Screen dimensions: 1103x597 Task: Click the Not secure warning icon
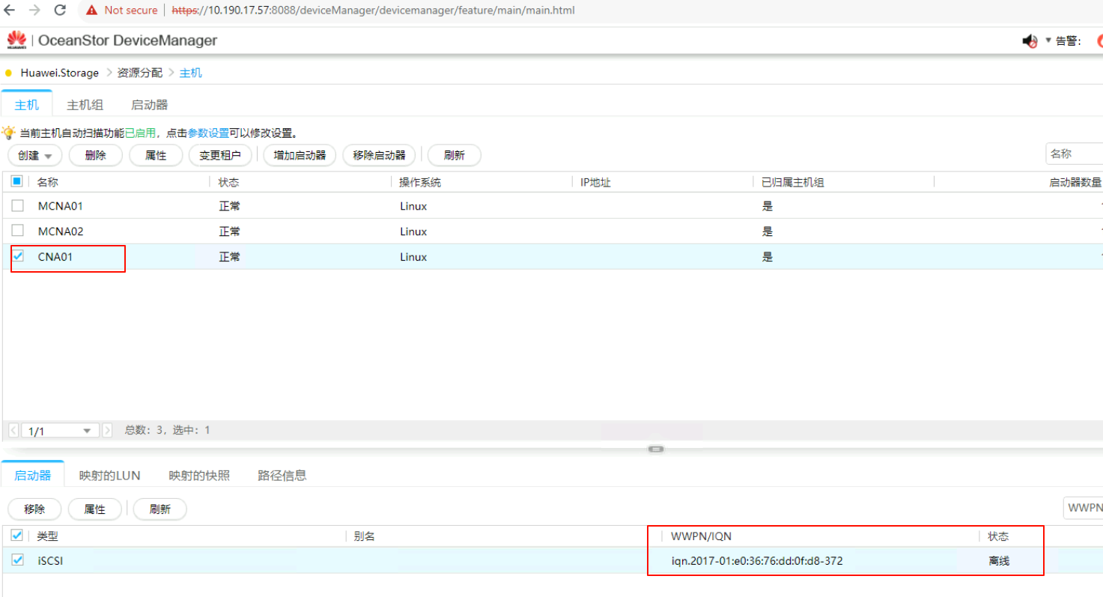[91, 10]
